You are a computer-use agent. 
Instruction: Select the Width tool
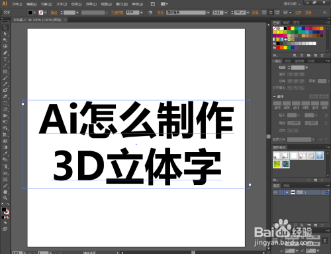[5, 115]
